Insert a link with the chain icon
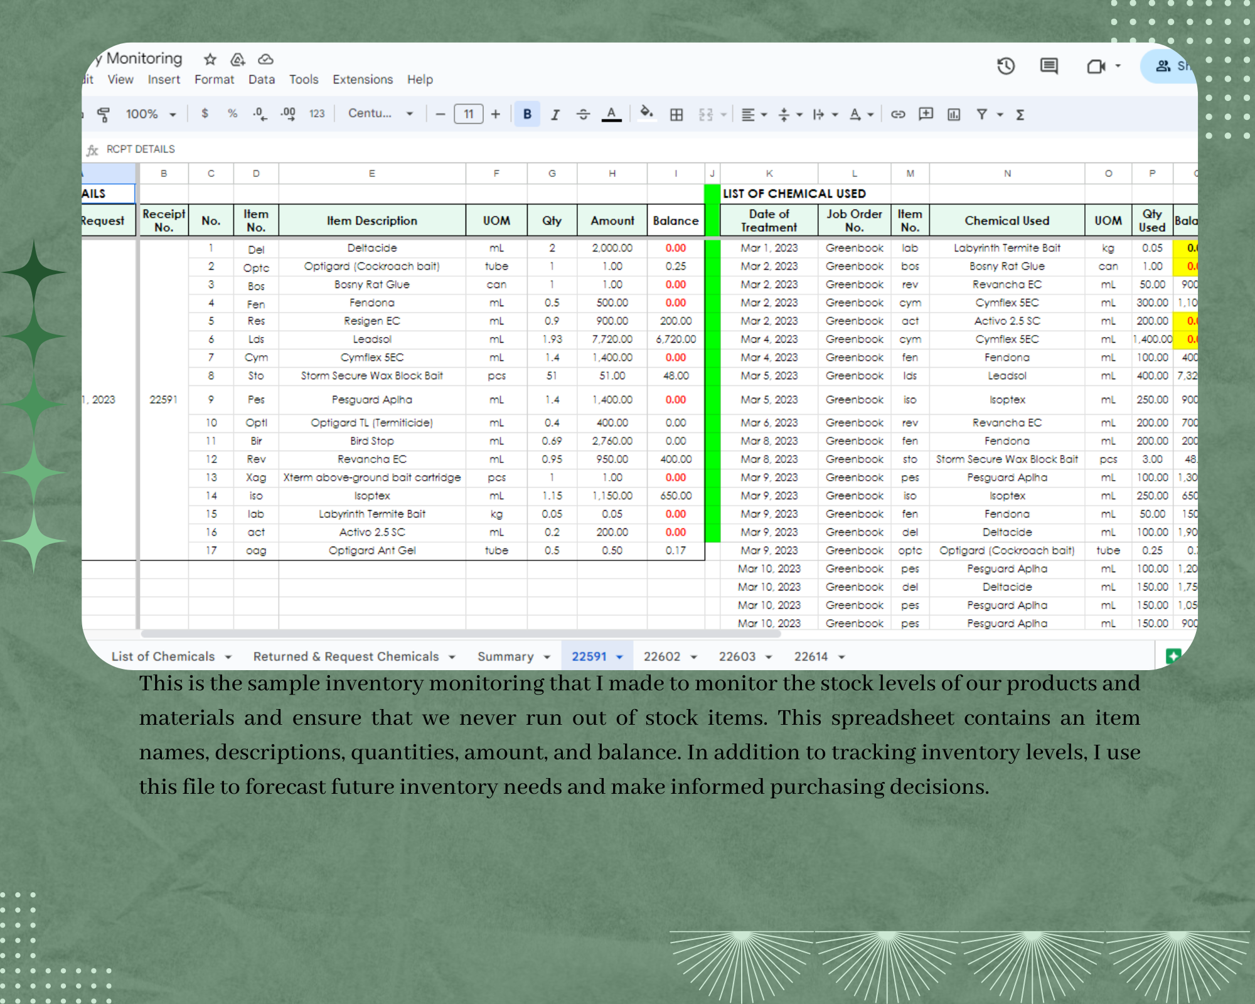Viewport: 1255px width, 1004px height. (x=898, y=114)
